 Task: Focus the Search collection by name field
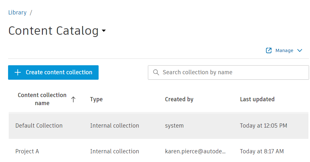pyautogui.click(x=232, y=72)
